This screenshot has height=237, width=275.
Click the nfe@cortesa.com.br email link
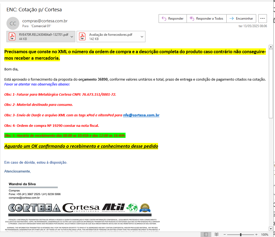141,115
